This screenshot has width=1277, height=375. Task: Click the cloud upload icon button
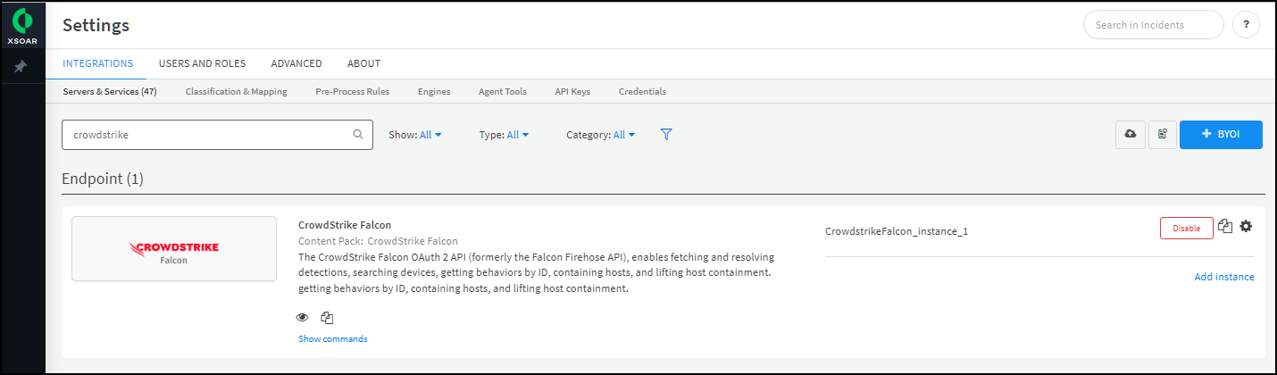tap(1130, 134)
